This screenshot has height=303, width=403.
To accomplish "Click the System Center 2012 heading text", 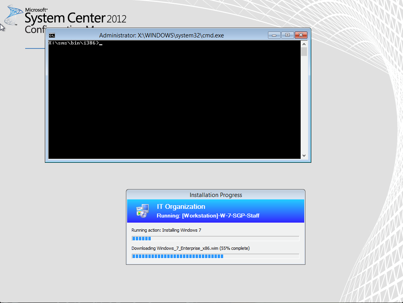I will pyautogui.click(x=76, y=18).
